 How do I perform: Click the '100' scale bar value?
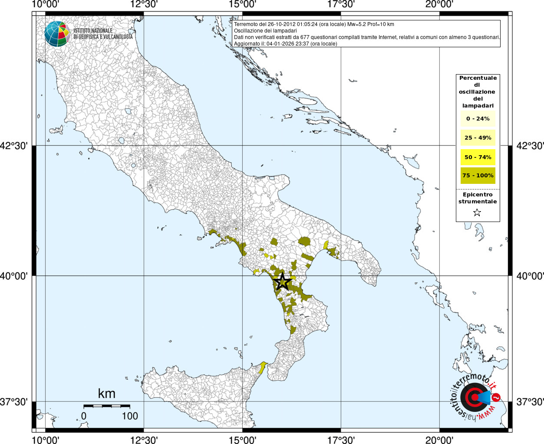(130, 416)
